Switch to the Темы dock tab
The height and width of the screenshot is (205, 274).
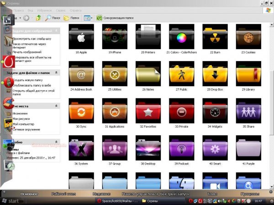pyautogui.click(x=212, y=194)
